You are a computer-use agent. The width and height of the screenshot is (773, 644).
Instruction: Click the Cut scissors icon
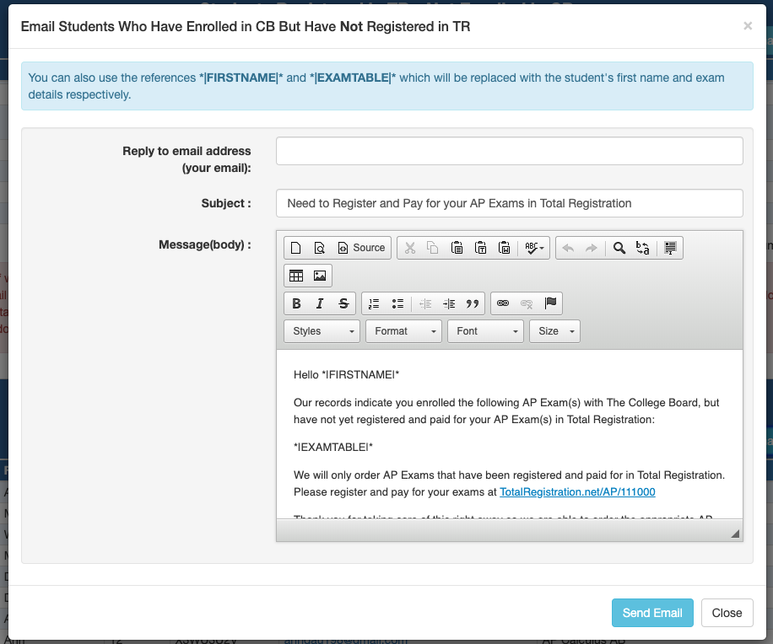tap(409, 248)
